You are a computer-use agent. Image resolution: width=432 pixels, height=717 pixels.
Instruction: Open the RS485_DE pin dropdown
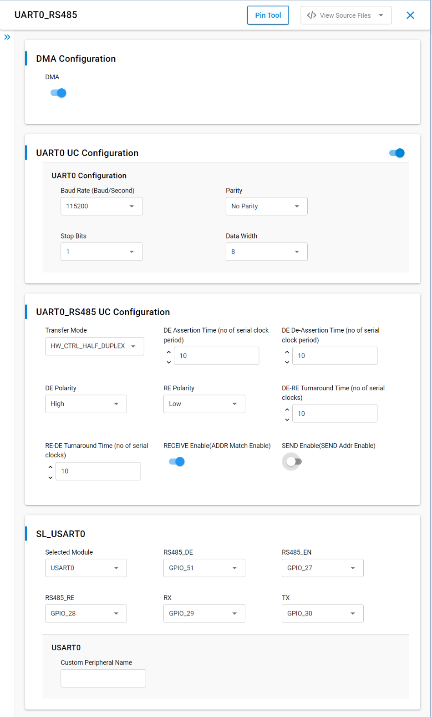(x=204, y=568)
